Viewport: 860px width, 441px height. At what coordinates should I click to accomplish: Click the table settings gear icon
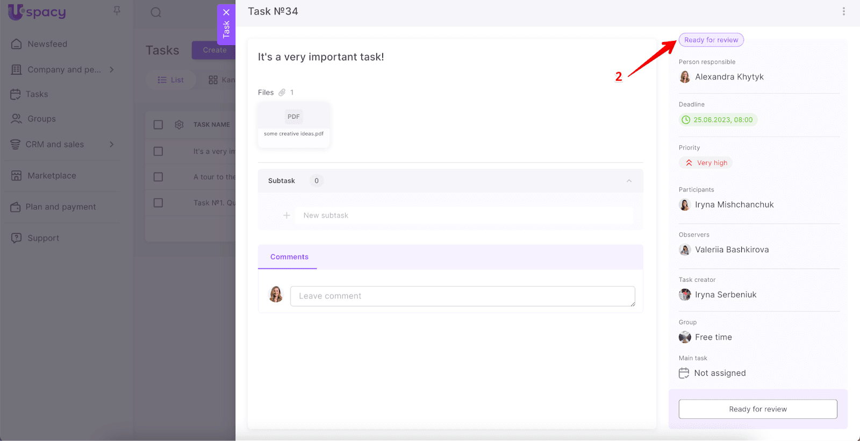180,125
